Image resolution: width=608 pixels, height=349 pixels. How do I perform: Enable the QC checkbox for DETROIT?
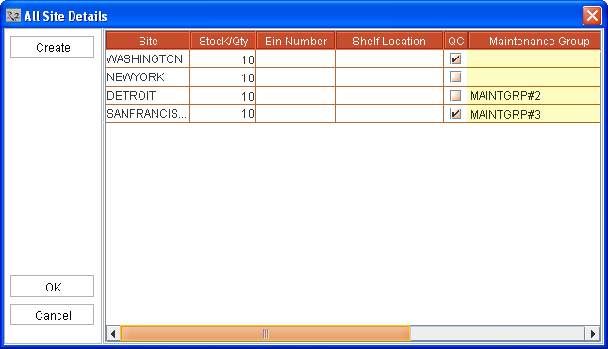pyautogui.click(x=455, y=95)
